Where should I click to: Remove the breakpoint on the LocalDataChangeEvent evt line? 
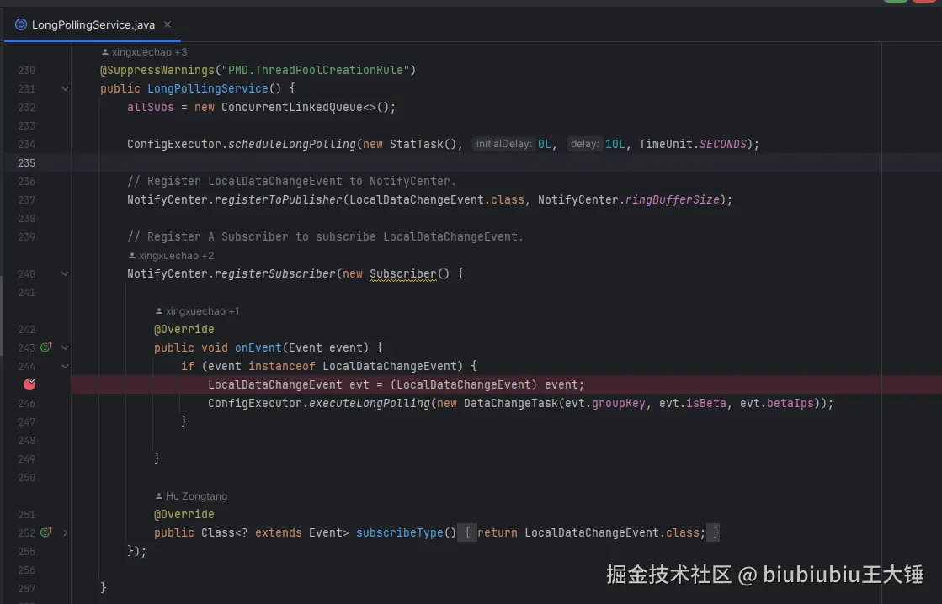point(29,384)
